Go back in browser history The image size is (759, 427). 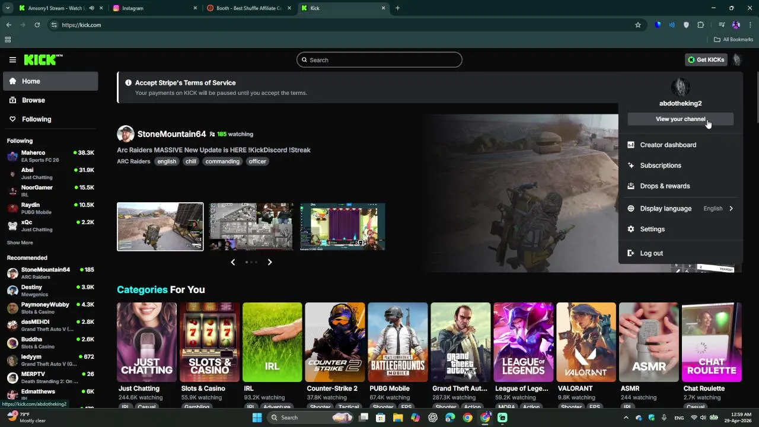(9, 25)
